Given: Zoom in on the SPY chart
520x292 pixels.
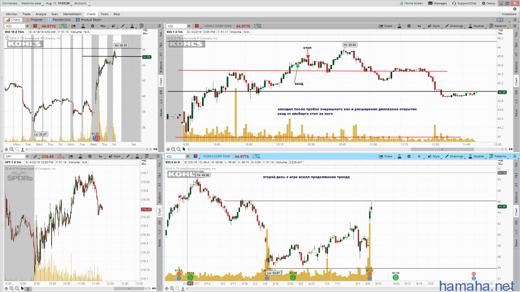Looking at the screenshot, I should 11,288.
